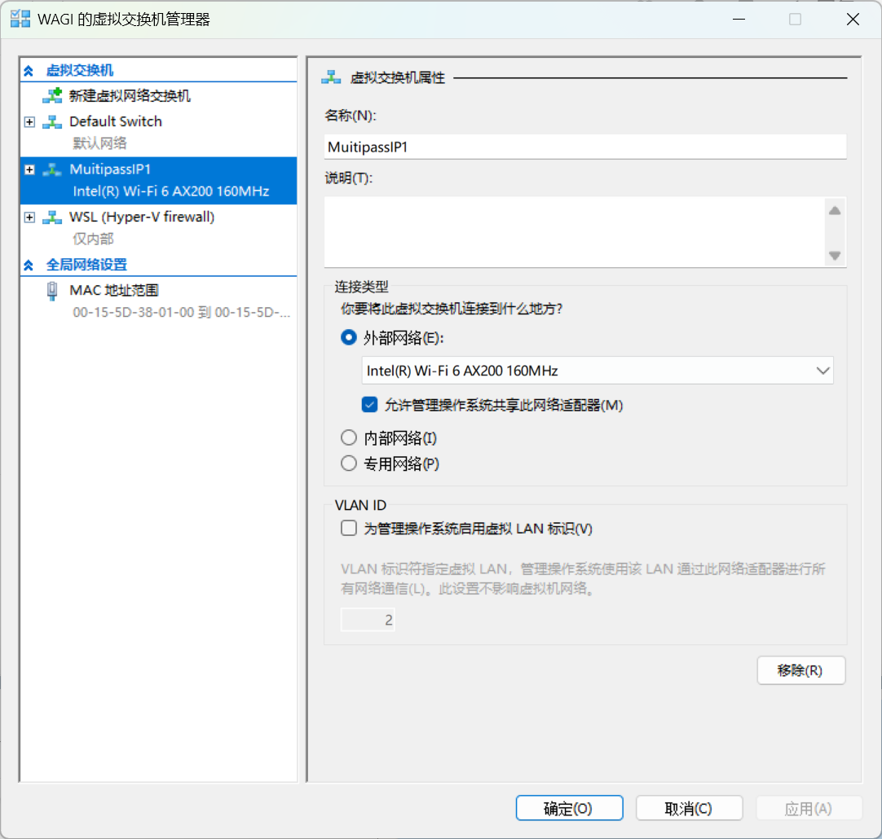This screenshot has height=839, width=882.
Task: Click the MAC 地址范围 adapter icon
Action: 52,291
